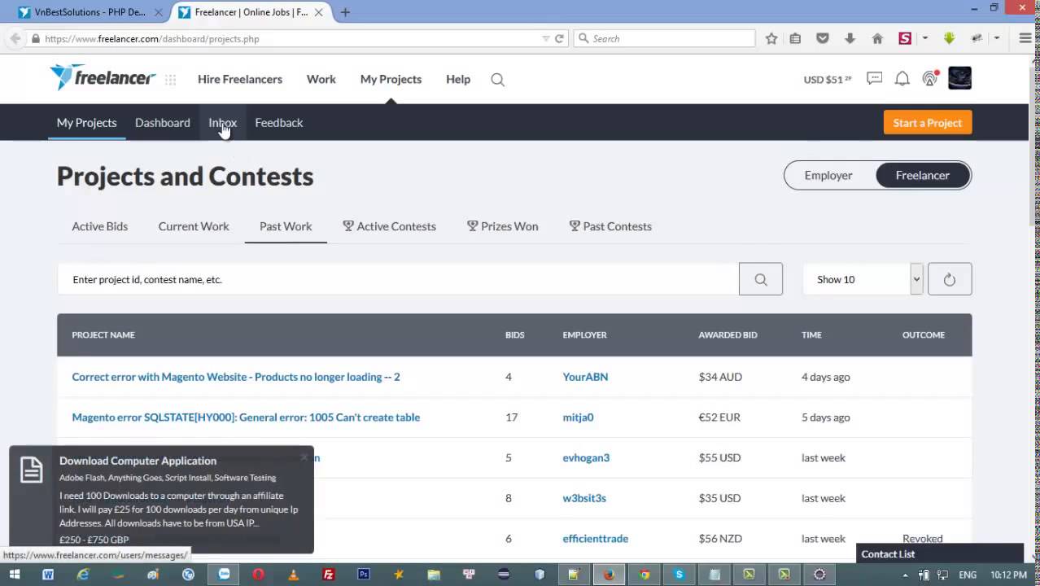This screenshot has height=586, width=1040.
Task: Open the bookmarks list icon
Action: (x=796, y=38)
